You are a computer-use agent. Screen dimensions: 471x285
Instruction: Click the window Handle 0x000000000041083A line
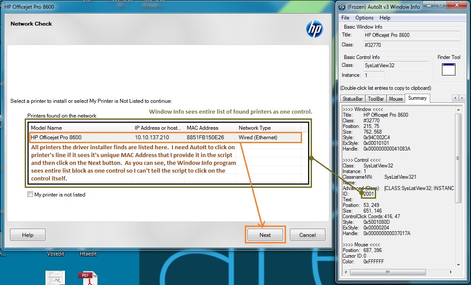(x=377, y=149)
